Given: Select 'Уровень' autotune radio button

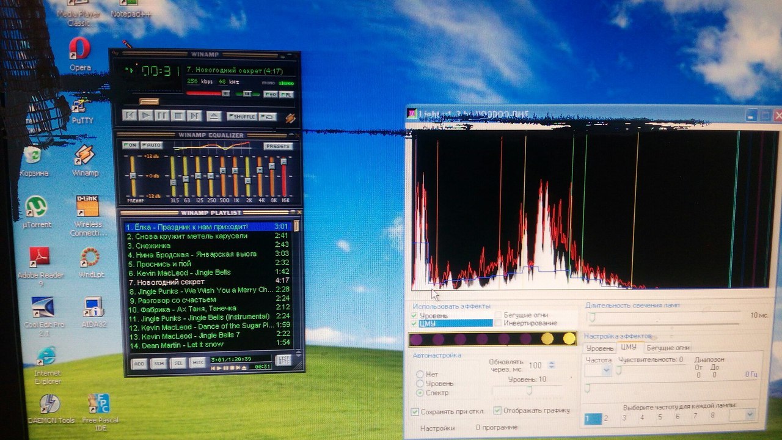Looking at the screenshot, I should 420,383.
